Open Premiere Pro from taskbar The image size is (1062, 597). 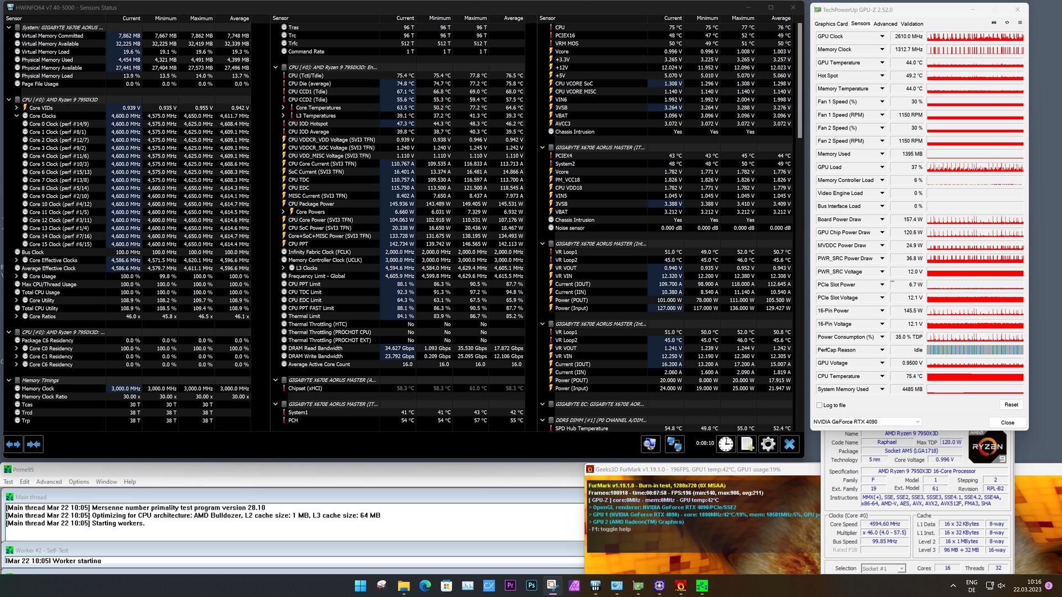(510, 585)
